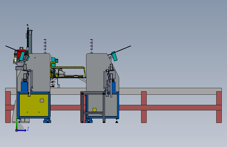Click the gray circular port on the yellow panel

pos(42,100)
